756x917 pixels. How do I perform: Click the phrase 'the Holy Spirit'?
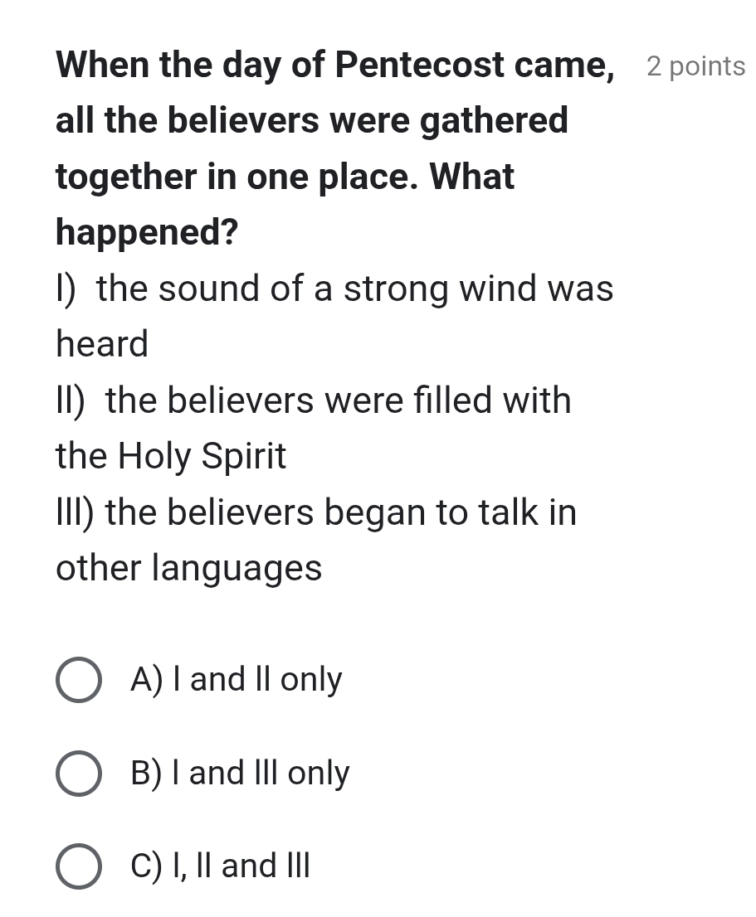(171, 456)
